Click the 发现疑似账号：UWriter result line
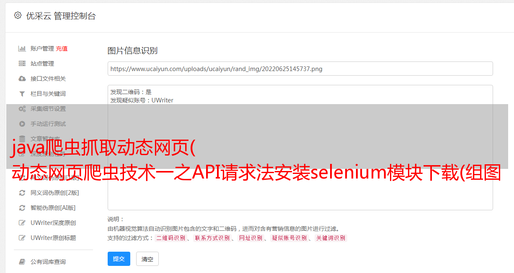The height and width of the screenshot is (273, 514). (142, 100)
